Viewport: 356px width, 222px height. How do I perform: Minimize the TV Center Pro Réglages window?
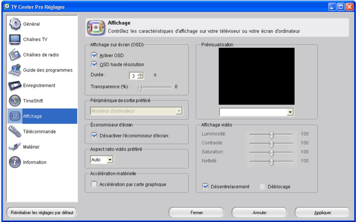[x=332, y=6]
